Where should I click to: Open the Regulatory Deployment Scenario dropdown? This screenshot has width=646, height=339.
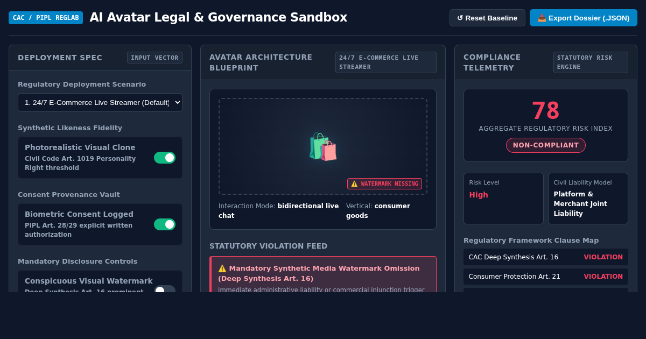[100, 102]
